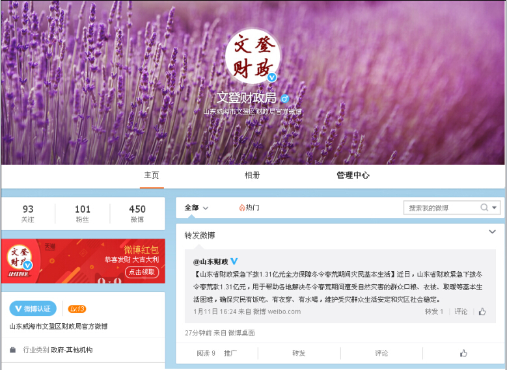Viewport: 507px width, 370px height.
Task: Open the 管理中心 tab
Action: 353,176
